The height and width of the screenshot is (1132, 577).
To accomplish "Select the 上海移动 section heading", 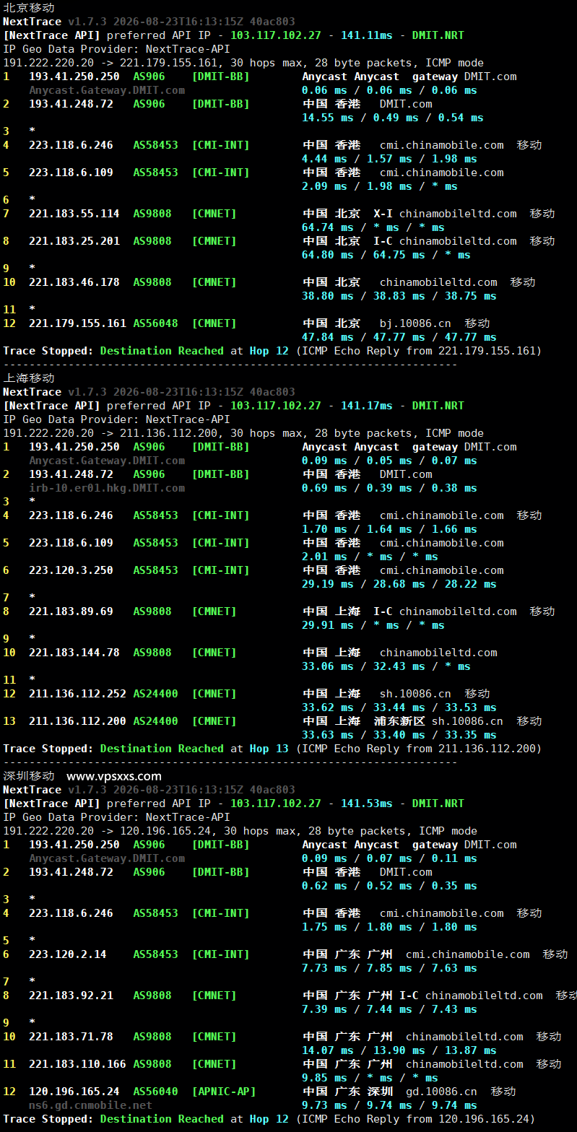I will click(x=29, y=378).
